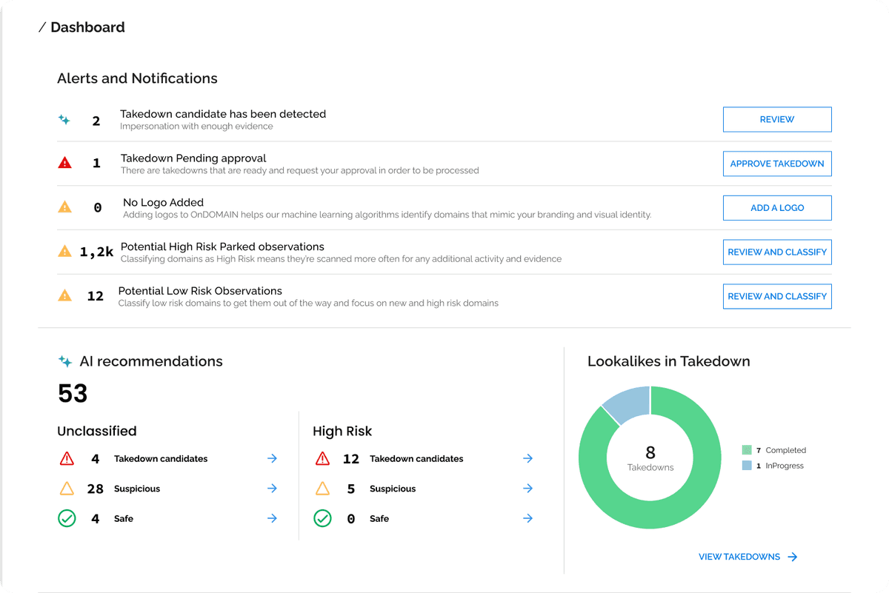889x593 pixels.
Task: Click REVIEW AND CLASSIFY for parked observations
Action: pyautogui.click(x=777, y=252)
